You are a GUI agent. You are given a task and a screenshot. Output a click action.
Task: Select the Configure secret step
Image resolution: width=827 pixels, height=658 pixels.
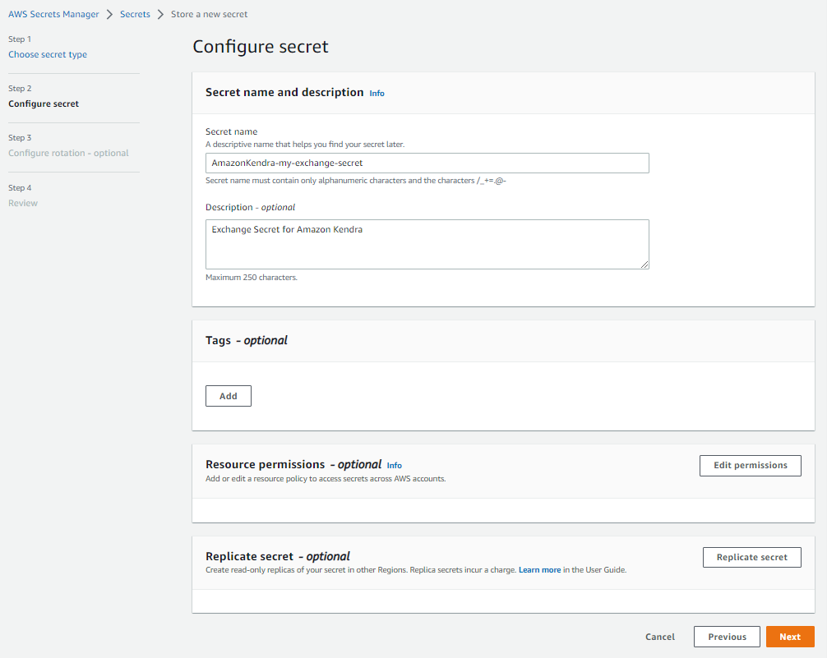(44, 104)
